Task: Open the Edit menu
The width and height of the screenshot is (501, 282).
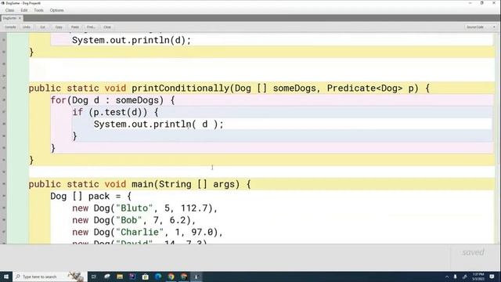Action: click(24, 10)
